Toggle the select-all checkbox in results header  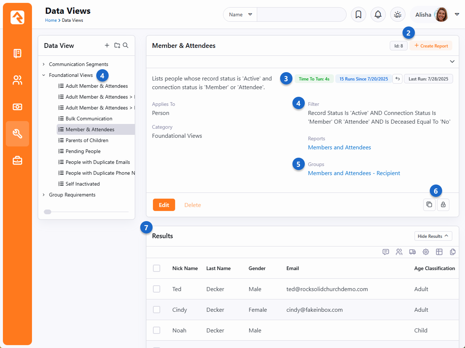pyautogui.click(x=157, y=268)
